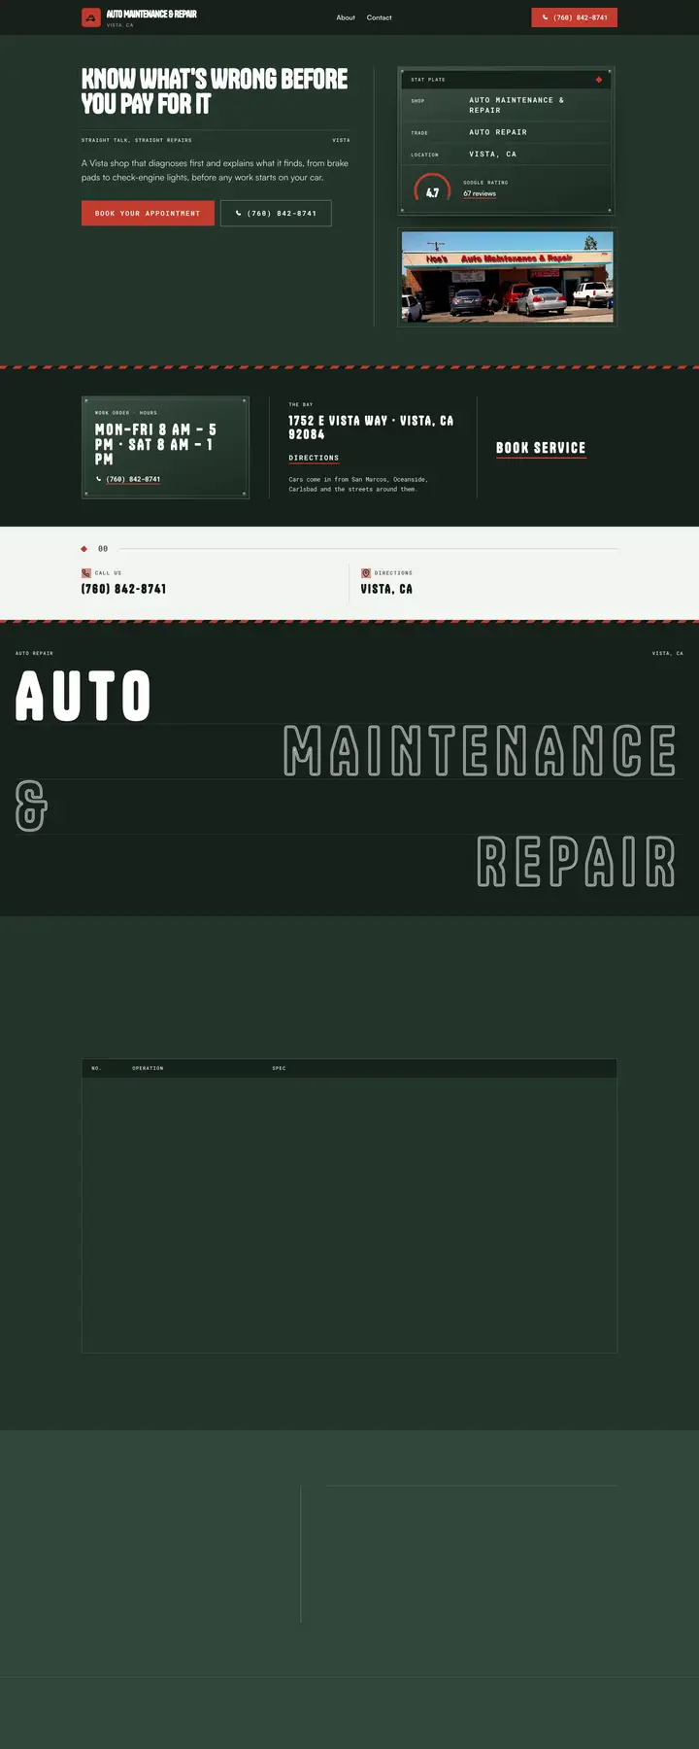Image resolution: width=699 pixels, height=1749 pixels.
Task: Click the outlined REPAIR banner word
Action: [x=576, y=862]
